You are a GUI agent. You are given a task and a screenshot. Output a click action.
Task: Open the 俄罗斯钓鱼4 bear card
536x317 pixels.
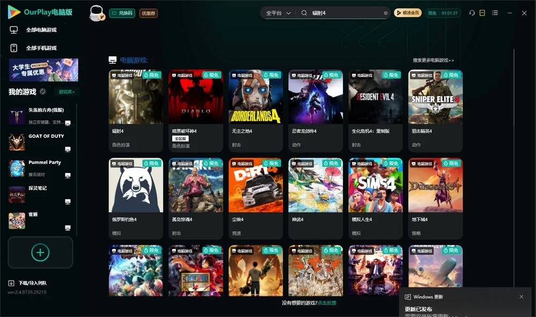(136, 199)
